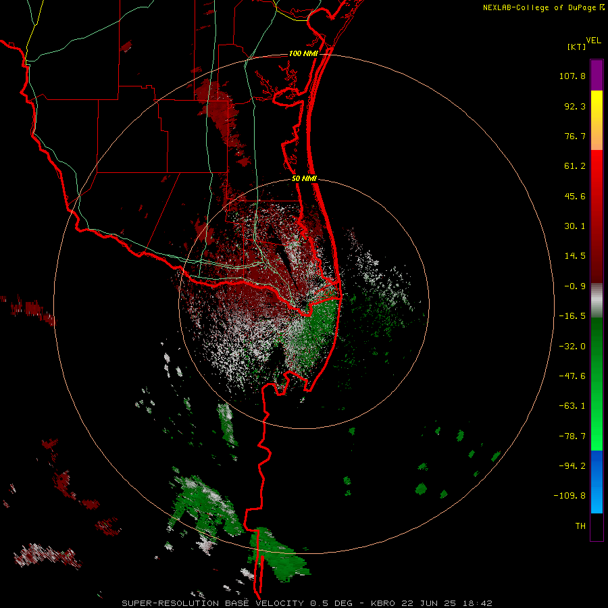Viewport: 608px width, 608px height.
Task: Click the TH legend label
Action: 580,526
